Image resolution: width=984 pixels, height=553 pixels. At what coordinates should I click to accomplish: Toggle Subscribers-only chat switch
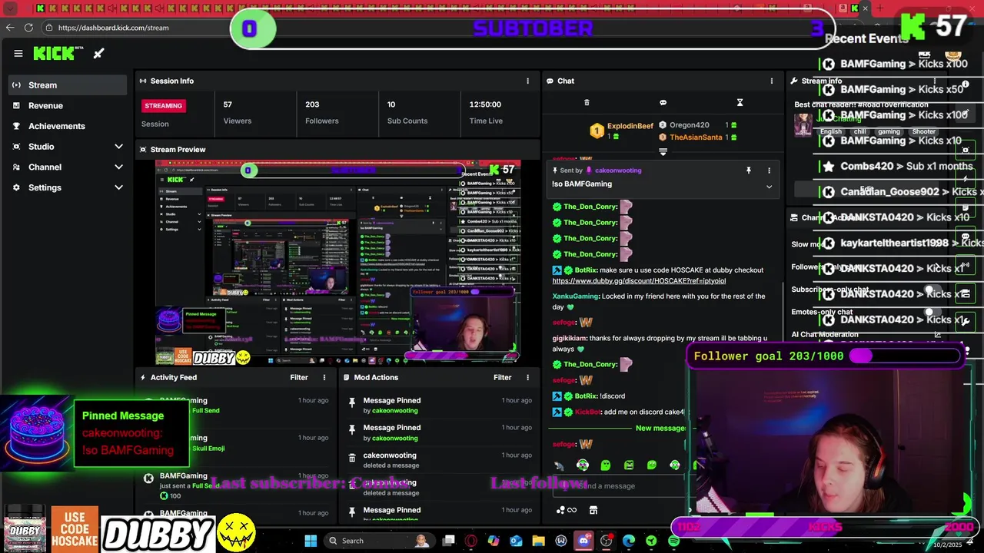[x=934, y=290]
